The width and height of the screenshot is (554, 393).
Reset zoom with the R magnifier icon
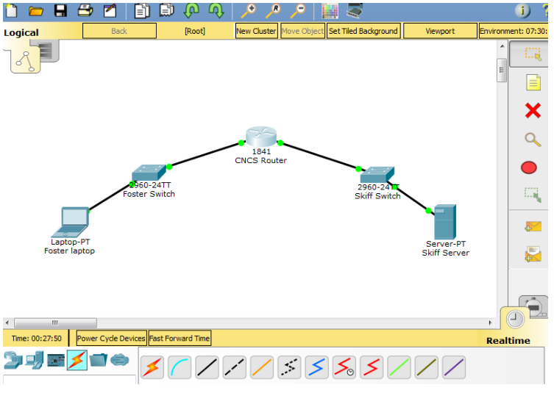coord(273,11)
